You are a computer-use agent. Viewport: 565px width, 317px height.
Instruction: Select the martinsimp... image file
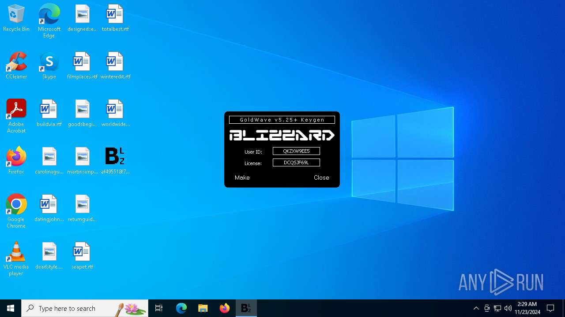[x=83, y=161]
